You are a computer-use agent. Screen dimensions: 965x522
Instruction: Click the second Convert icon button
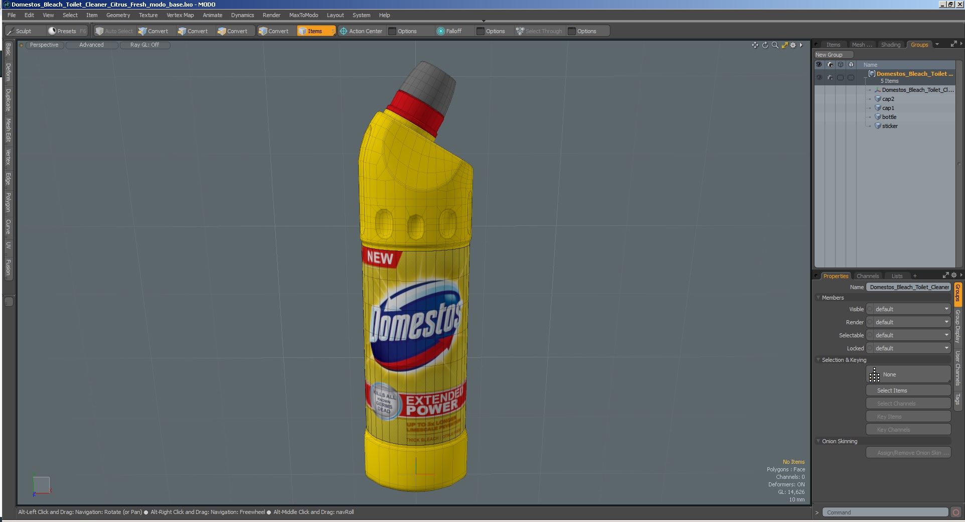(x=193, y=31)
